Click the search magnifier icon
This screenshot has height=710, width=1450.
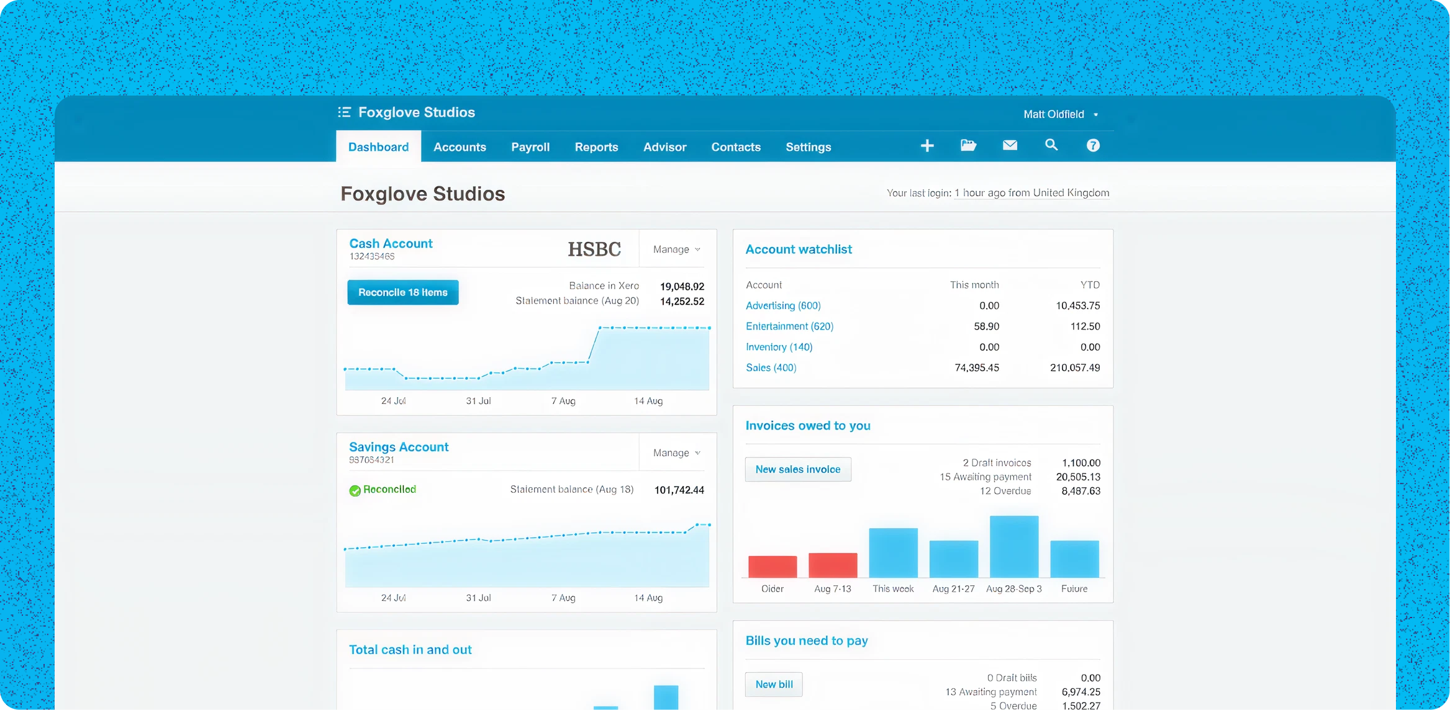(1051, 145)
